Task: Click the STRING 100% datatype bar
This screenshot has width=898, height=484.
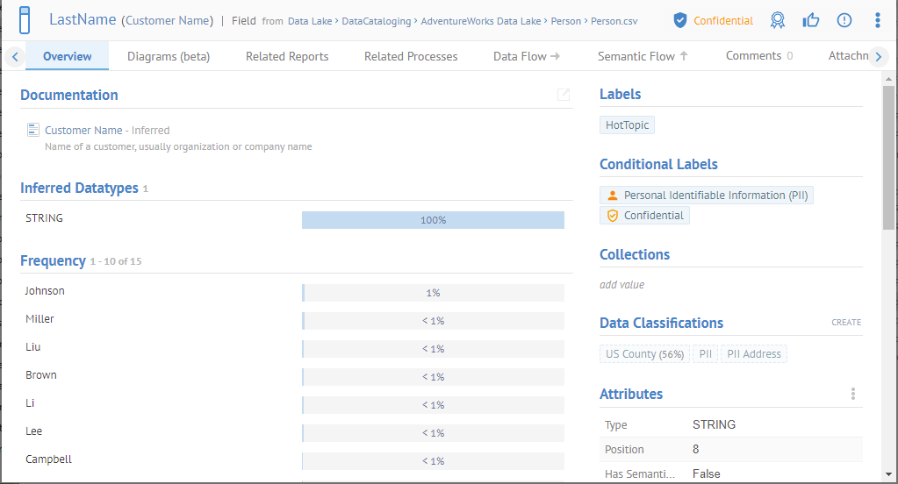Action: pyautogui.click(x=433, y=220)
